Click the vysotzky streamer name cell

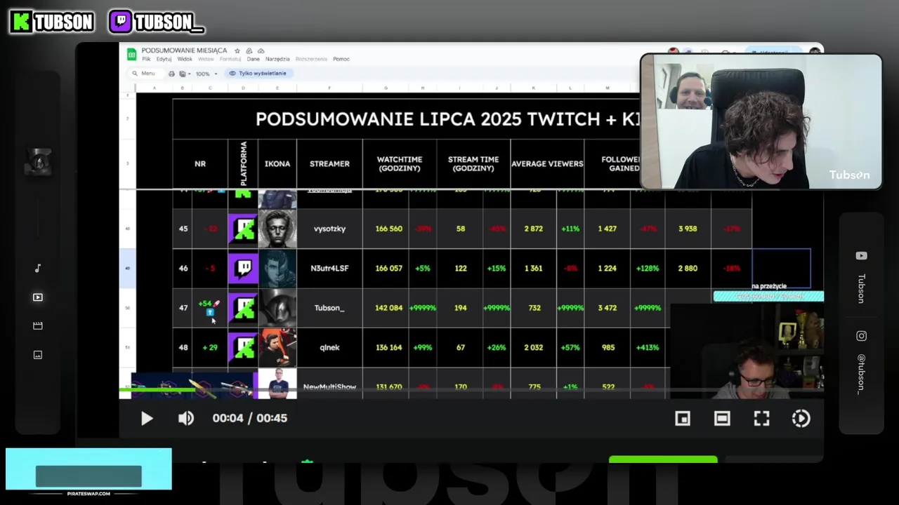(329, 229)
